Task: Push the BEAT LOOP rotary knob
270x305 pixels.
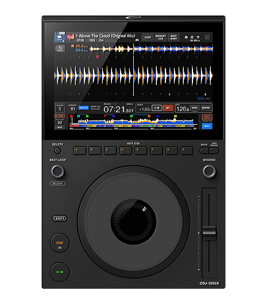Action: 57,171
